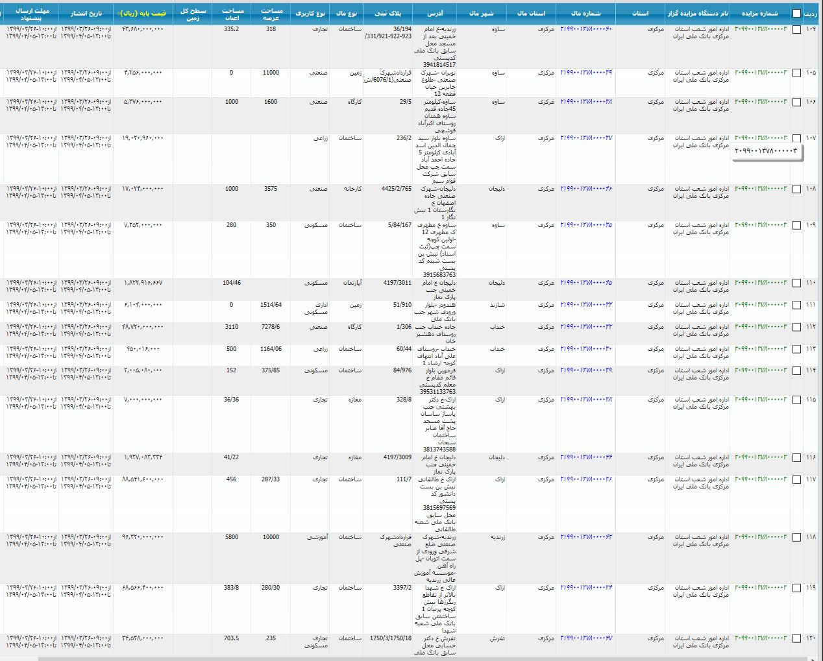The height and width of the screenshot is (661, 823).
Task: Mark the checkbox for row 119
Action: 796,588
